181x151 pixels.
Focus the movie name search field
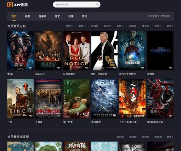click(77, 5)
